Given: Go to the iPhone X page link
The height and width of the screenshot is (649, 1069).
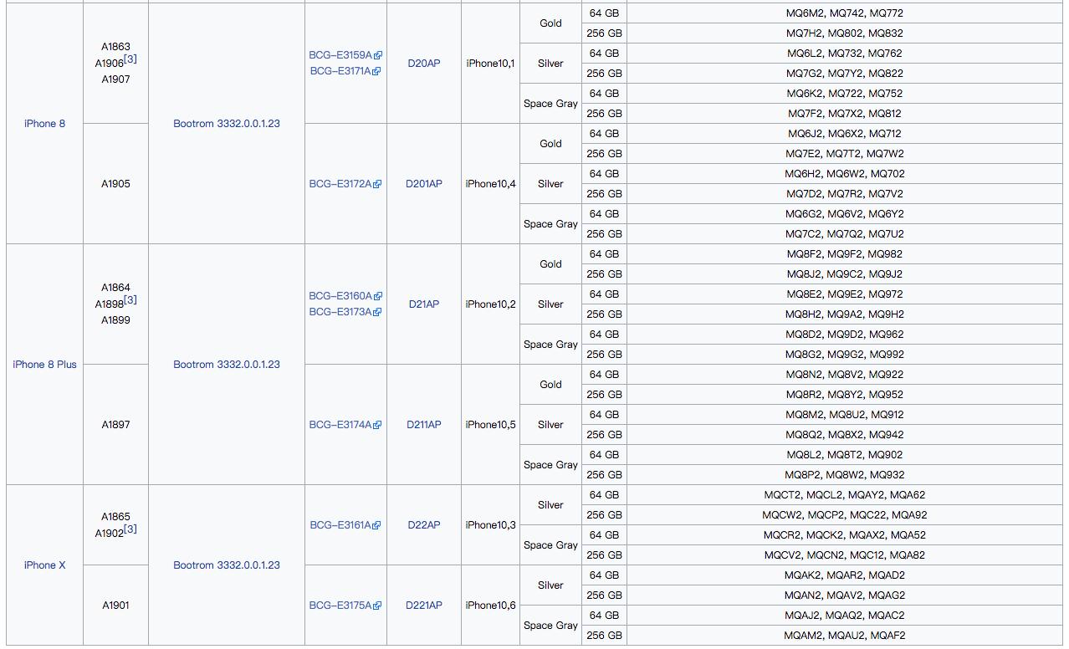Looking at the screenshot, I should coord(44,565).
